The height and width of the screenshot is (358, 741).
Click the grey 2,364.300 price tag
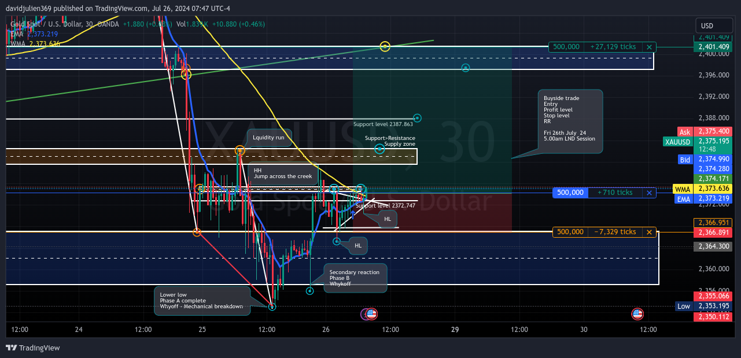point(712,246)
